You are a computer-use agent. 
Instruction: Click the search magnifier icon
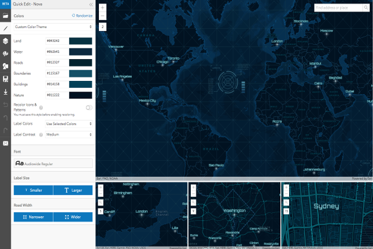[366, 8]
